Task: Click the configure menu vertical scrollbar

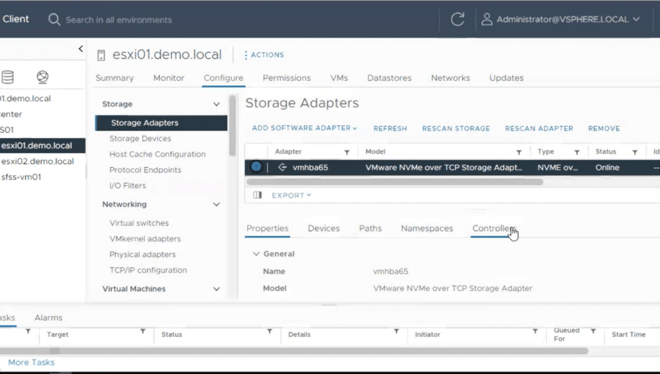Action: (x=232, y=125)
